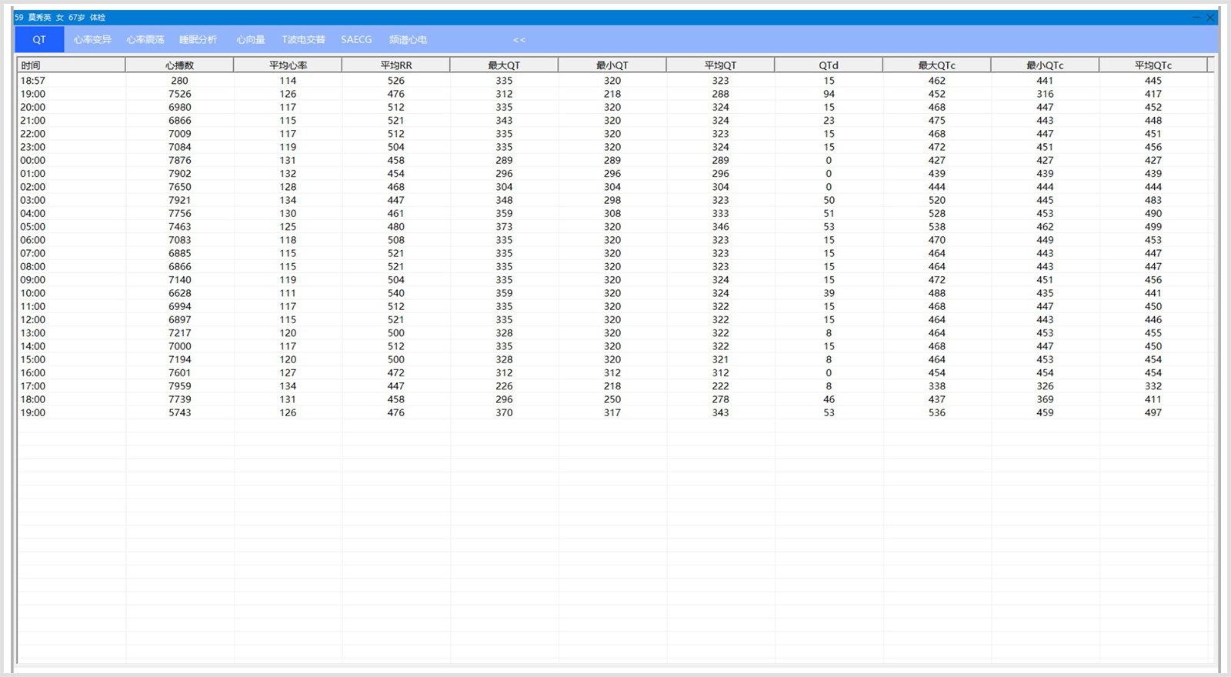Switch to the SAECG tab
The height and width of the screenshot is (677, 1231).
click(x=356, y=40)
